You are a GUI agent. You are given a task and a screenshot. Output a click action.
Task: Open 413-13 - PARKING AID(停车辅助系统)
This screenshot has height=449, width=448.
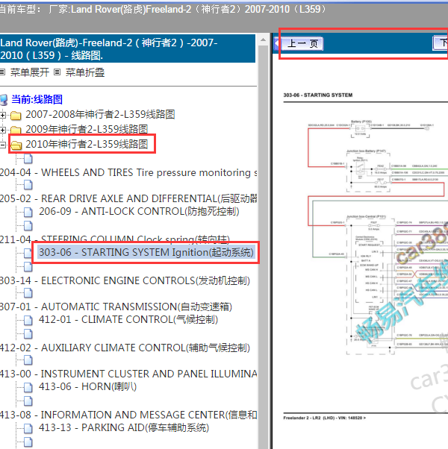pyautogui.click(x=124, y=427)
